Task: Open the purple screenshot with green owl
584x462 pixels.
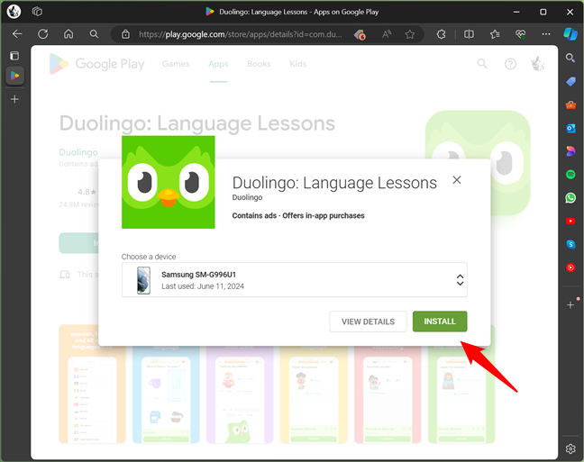Action: (x=240, y=394)
